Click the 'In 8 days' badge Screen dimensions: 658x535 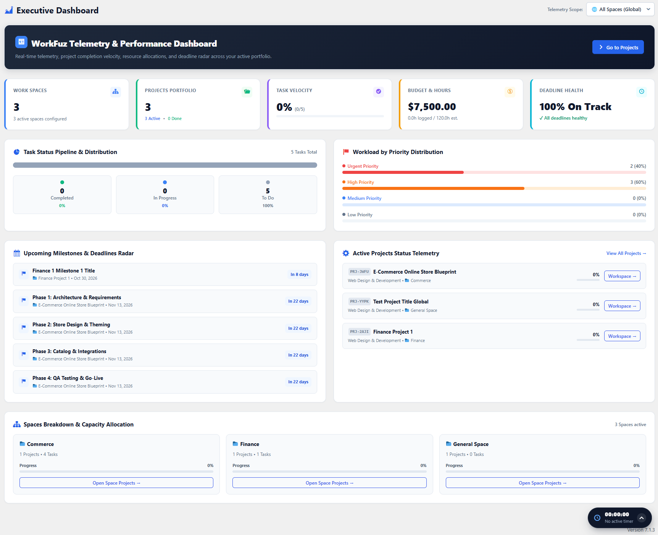point(299,274)
